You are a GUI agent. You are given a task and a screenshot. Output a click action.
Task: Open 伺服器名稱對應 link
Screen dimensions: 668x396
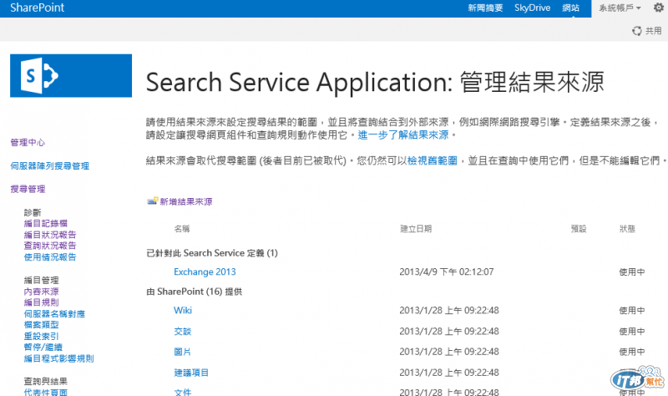coord(54,314)
